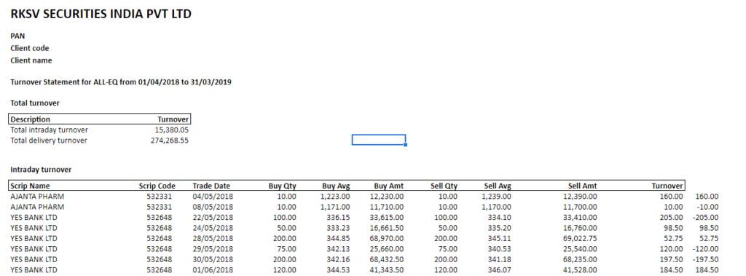Select the 69,022.75 sell amount cell
The height and width of the screenshot is (276, 746).
tap(580, 238)
